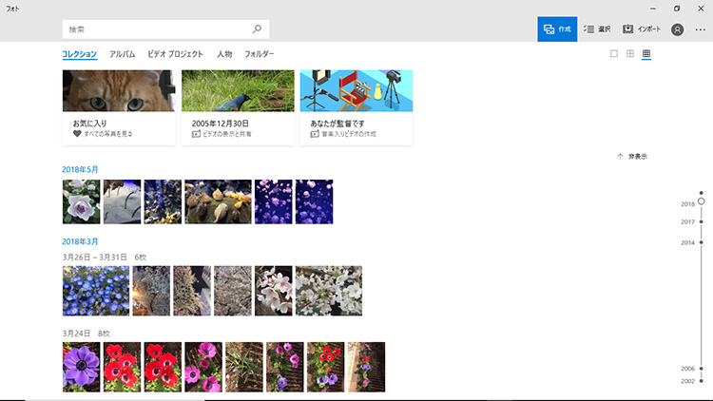
Task: Open the user account icon
Action: point(677,29)
